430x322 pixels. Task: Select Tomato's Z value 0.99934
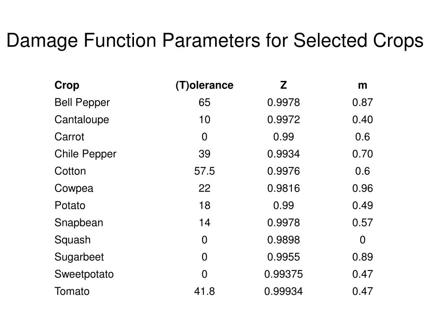pos(283,291)
